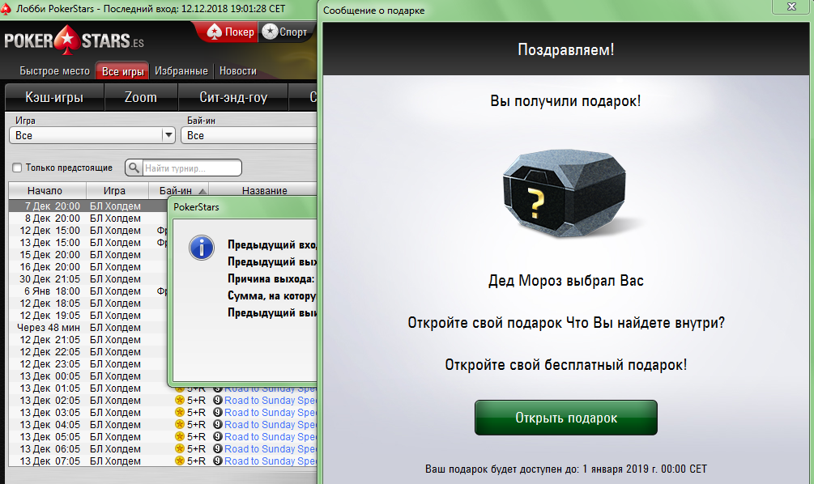Screen dimensions: 814x484
Task: Click star coin icon in 13 Дек 03:05 row
Action: [x=180, y=413]
